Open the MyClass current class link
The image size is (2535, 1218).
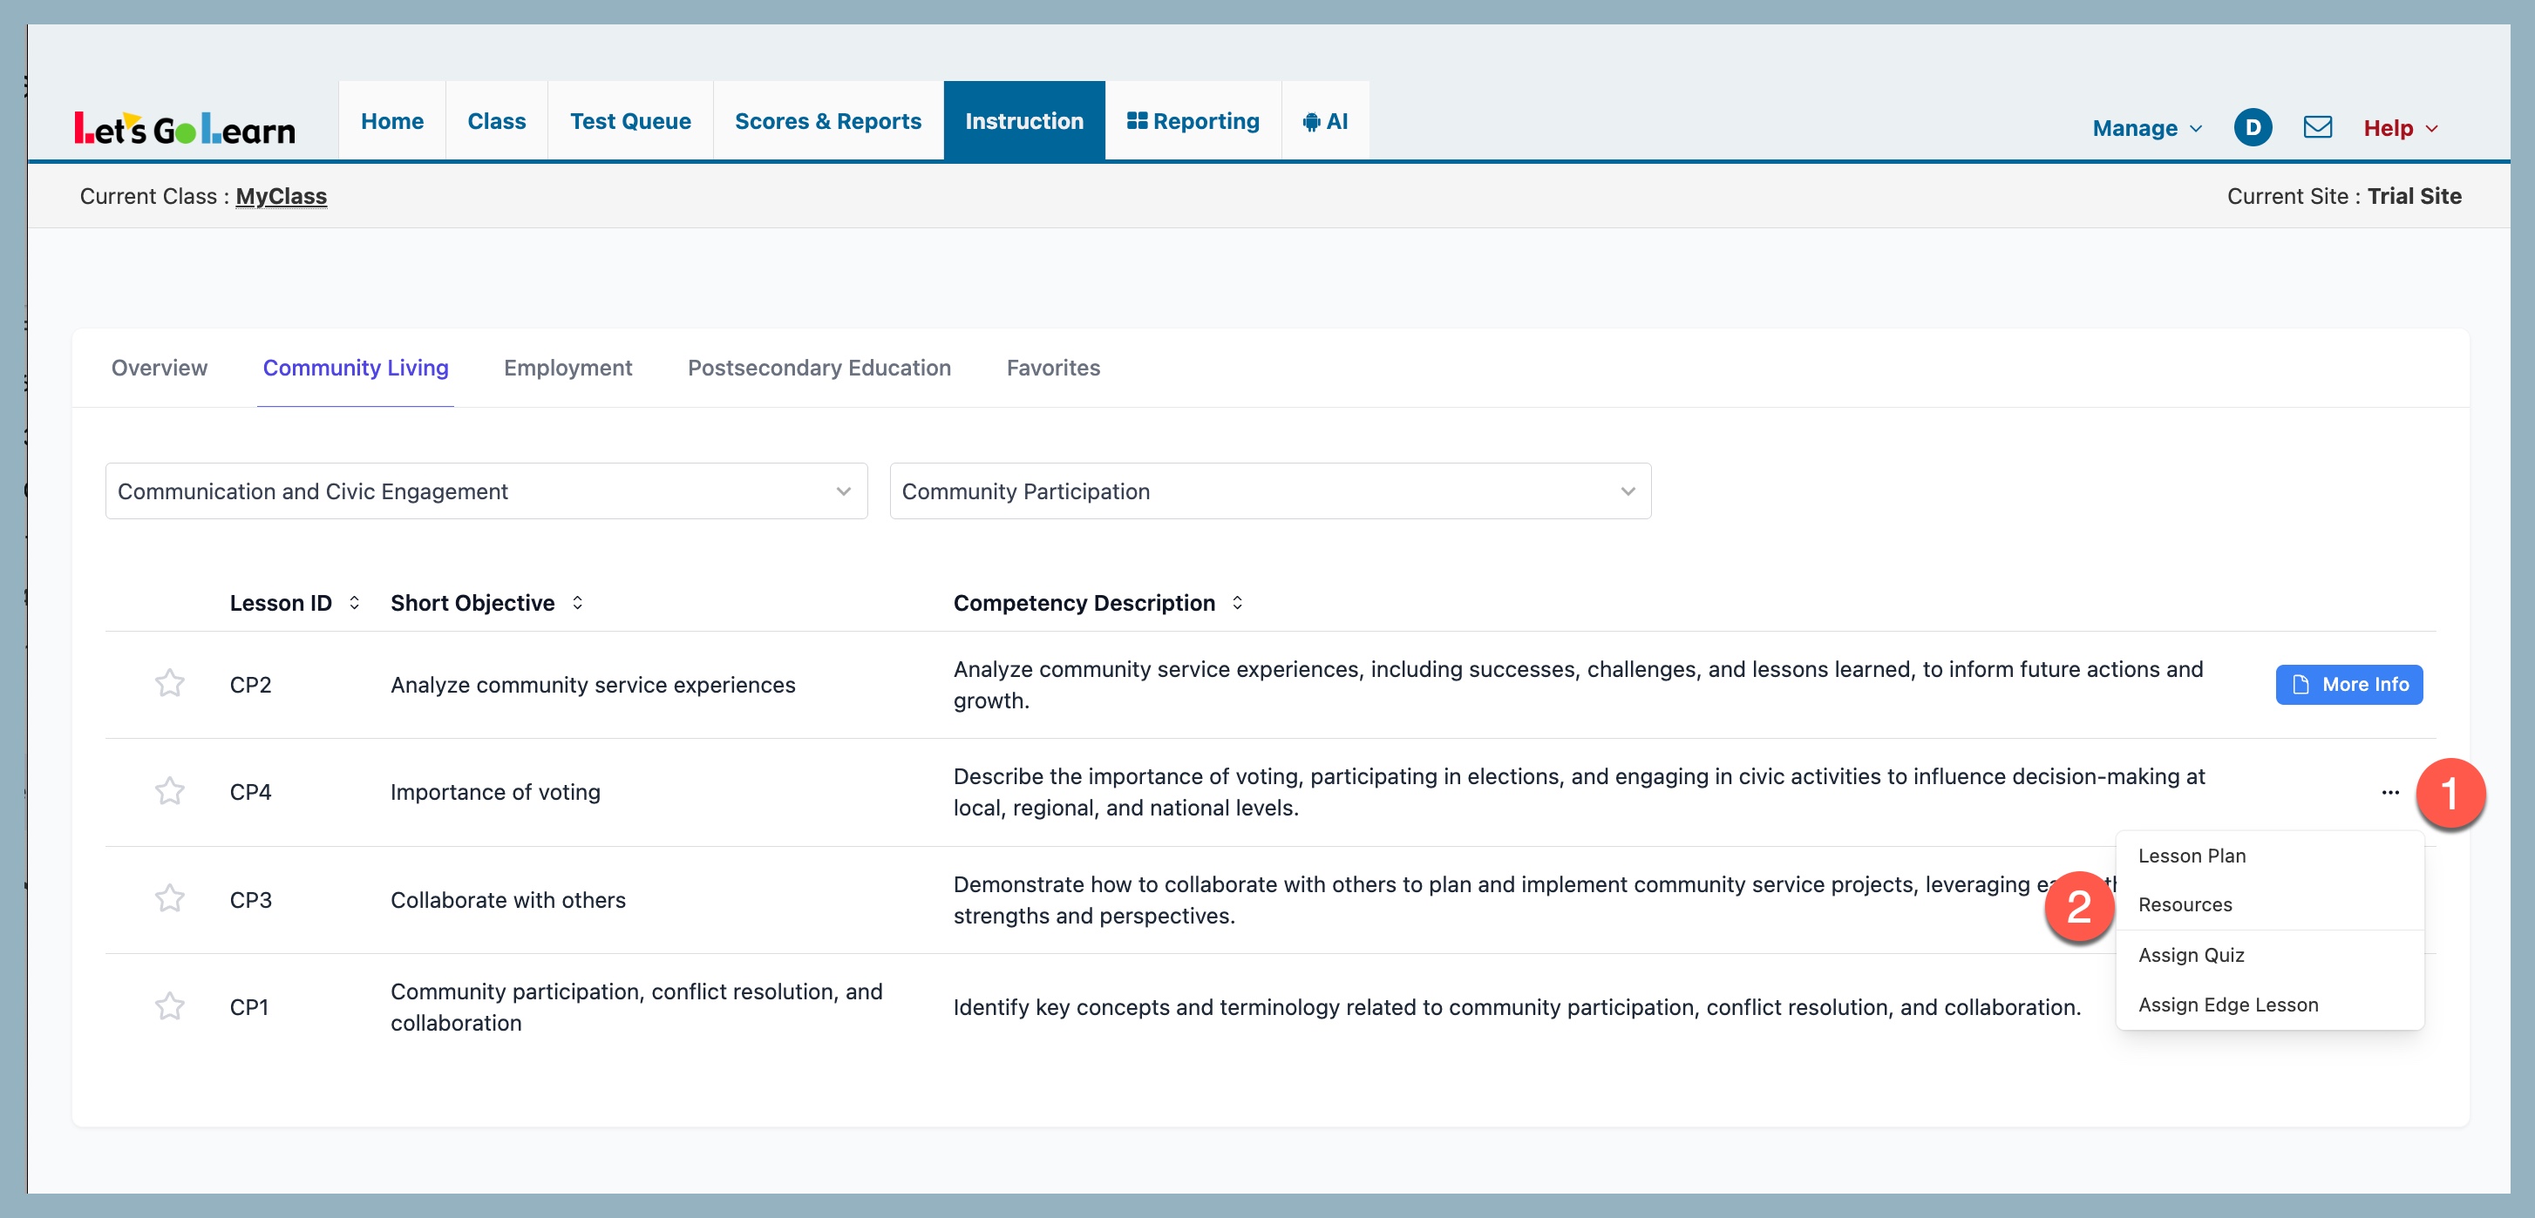pyautogui.click(x=281, y=197)
